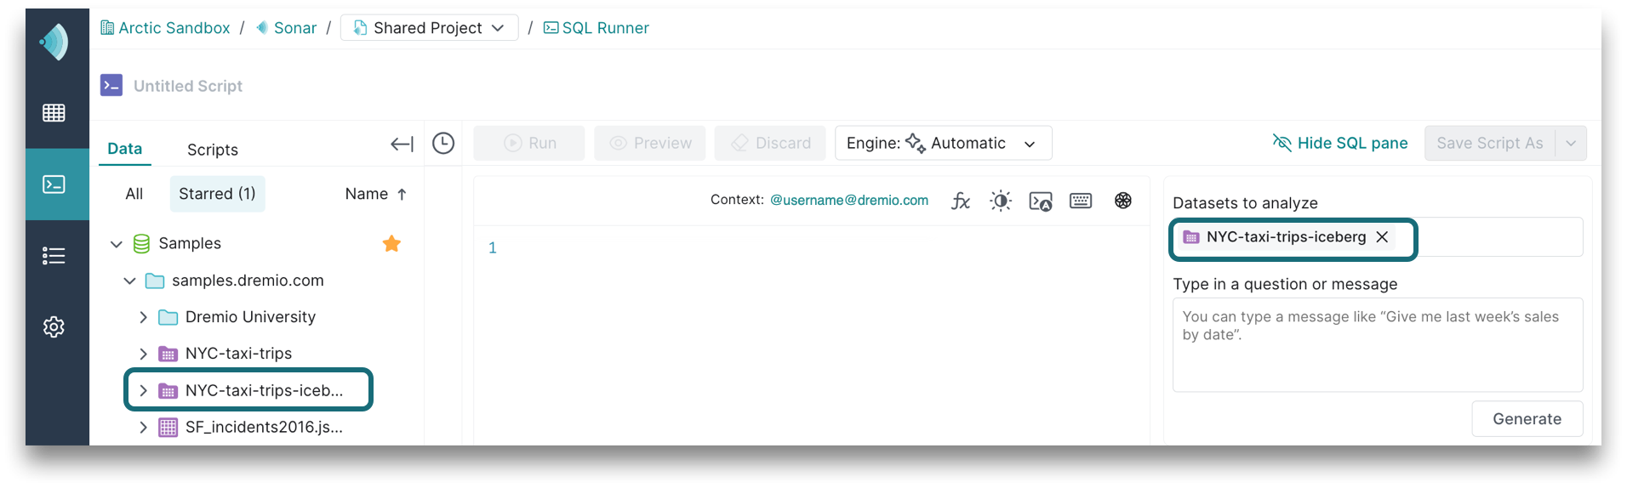The height and width of the screenshot is (488, 1627).
Task: Click the @username@dremio.com context link
Action: pos(849,200)
